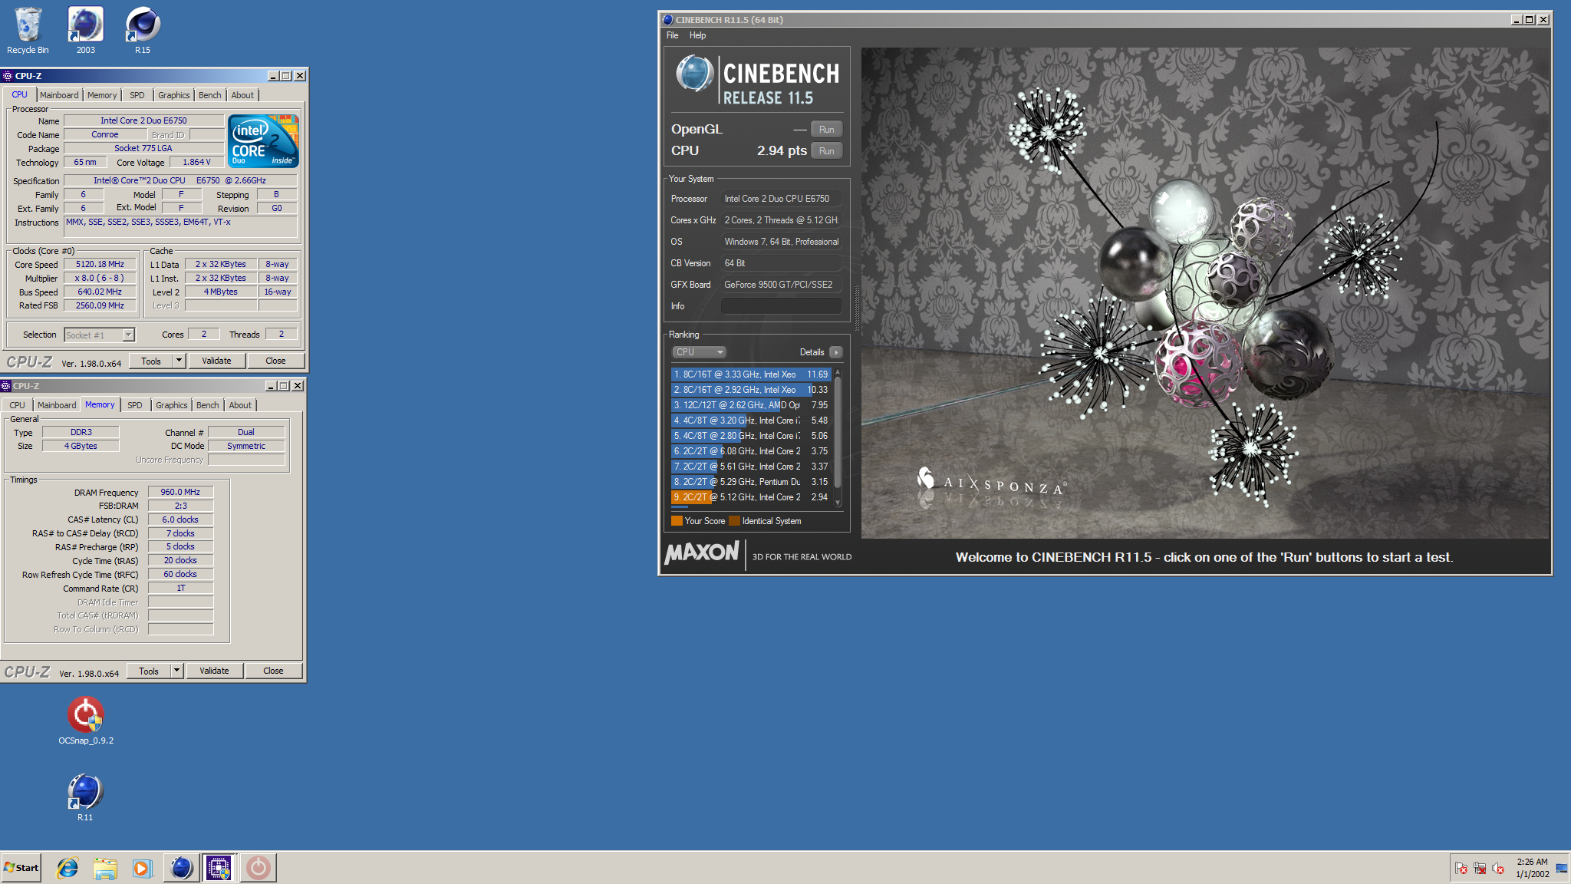This screenshot has width=1571, height=884.
Task: Click the network status tray icon
Action: click(1480, 869)
